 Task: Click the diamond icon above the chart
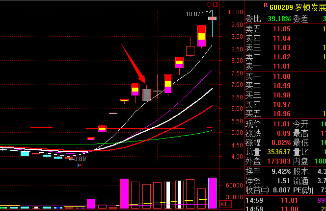tap(209, 4)
